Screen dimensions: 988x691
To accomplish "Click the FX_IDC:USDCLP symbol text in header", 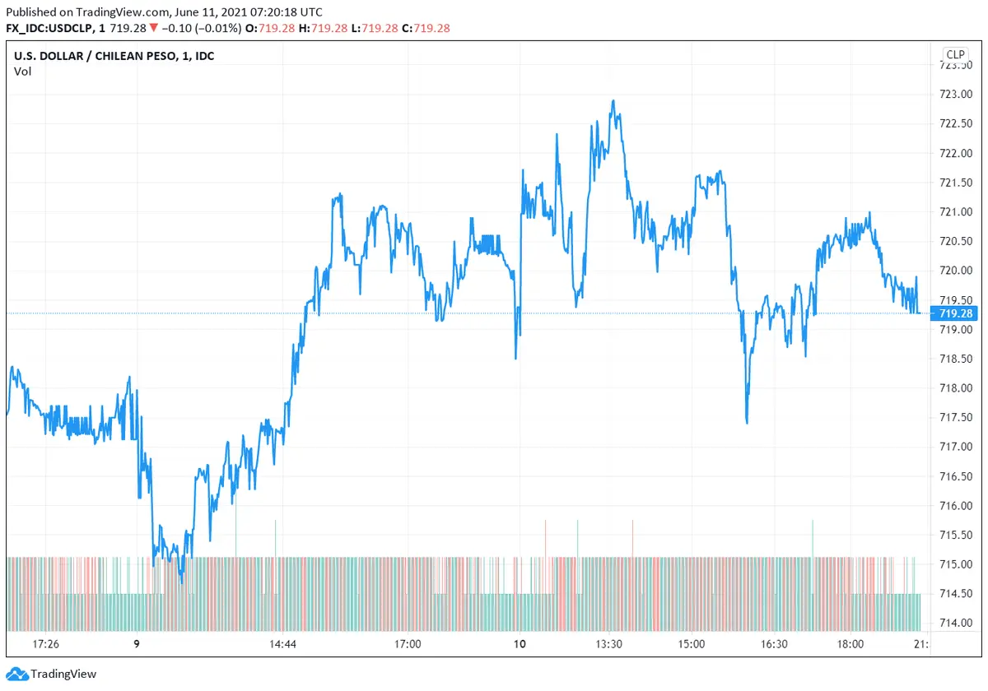I will tap(51, 28).
